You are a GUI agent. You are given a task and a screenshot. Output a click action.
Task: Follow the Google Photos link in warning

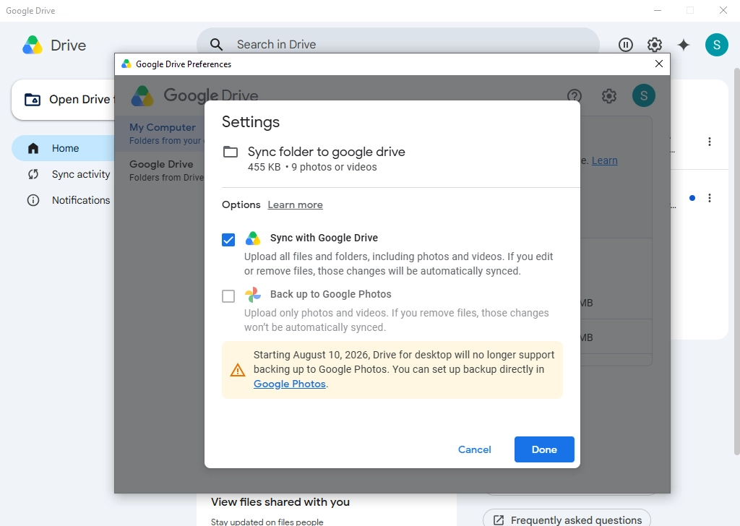289,384
